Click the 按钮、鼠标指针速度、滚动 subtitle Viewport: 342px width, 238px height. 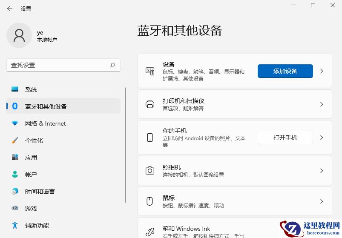click(193, 206)
